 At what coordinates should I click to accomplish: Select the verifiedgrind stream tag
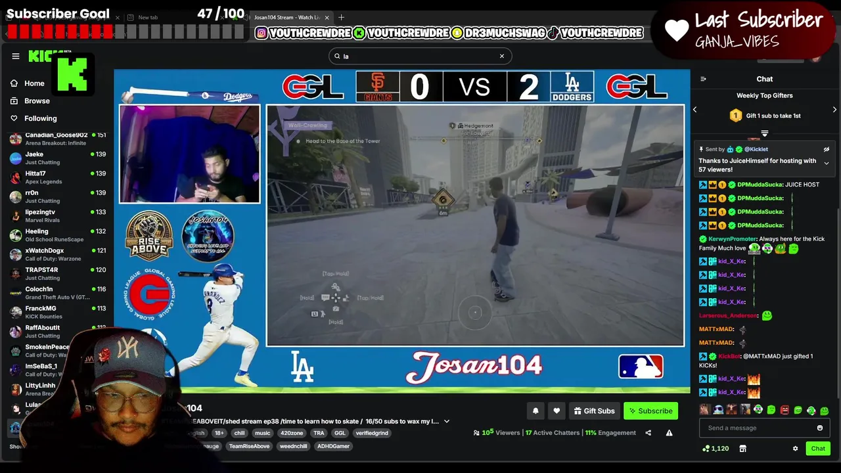pyautogui.click(x=372, y=433)
